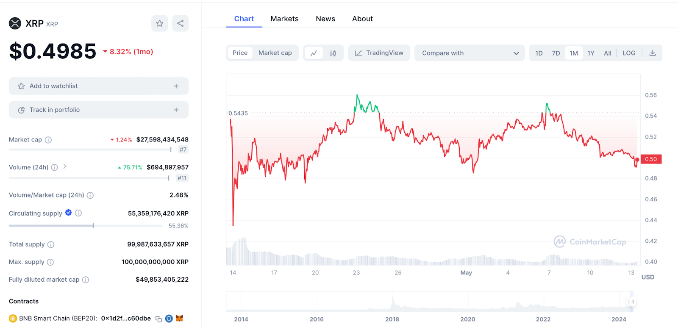The height and width of the screenshot is (327, 678).
Task: Click the BNB Smart Chain coin icon
Action: [x=13, y=319]
